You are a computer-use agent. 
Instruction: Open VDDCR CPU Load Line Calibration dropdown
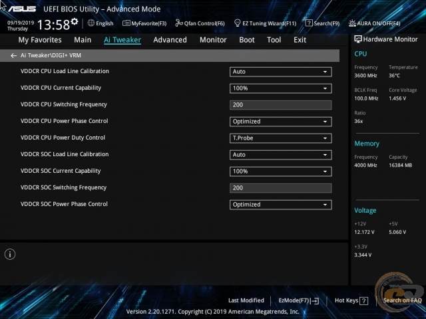(281, 72)
